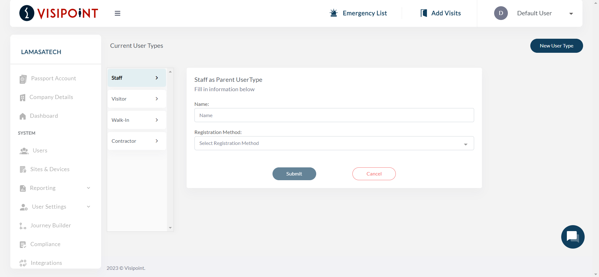
Task: Click the Cancel button
Action: coord(374,174)
